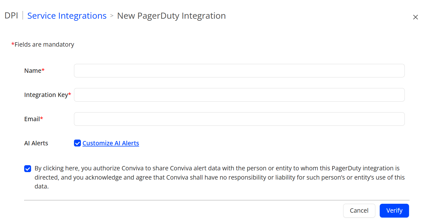Viewport: 424px width, 219px height.
Task: Click the Email field label
Action: pos(32,119)
